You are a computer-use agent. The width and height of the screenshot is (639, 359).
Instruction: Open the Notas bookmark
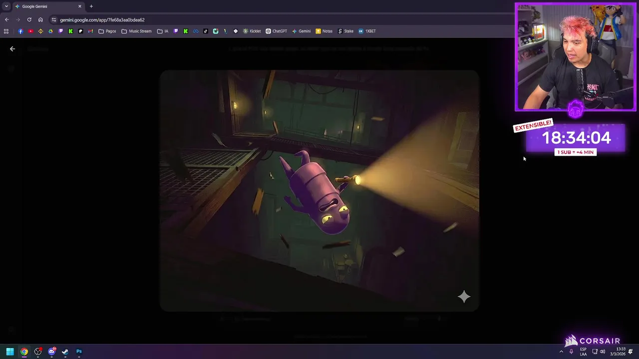324,31
